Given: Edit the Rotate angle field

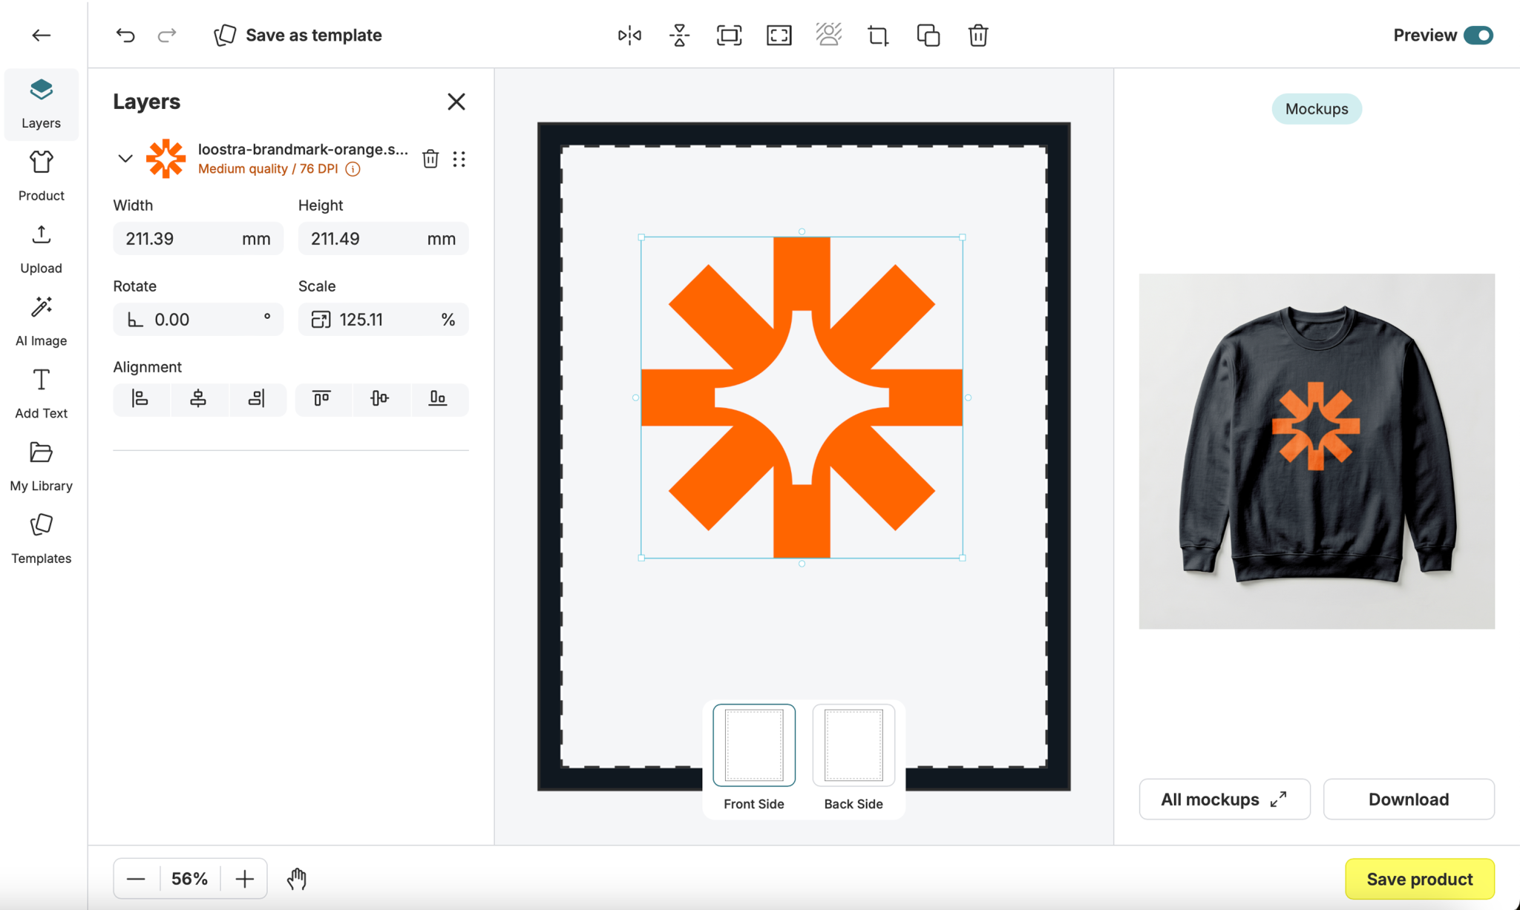Looking at the screenshot, I should point(198,320).
